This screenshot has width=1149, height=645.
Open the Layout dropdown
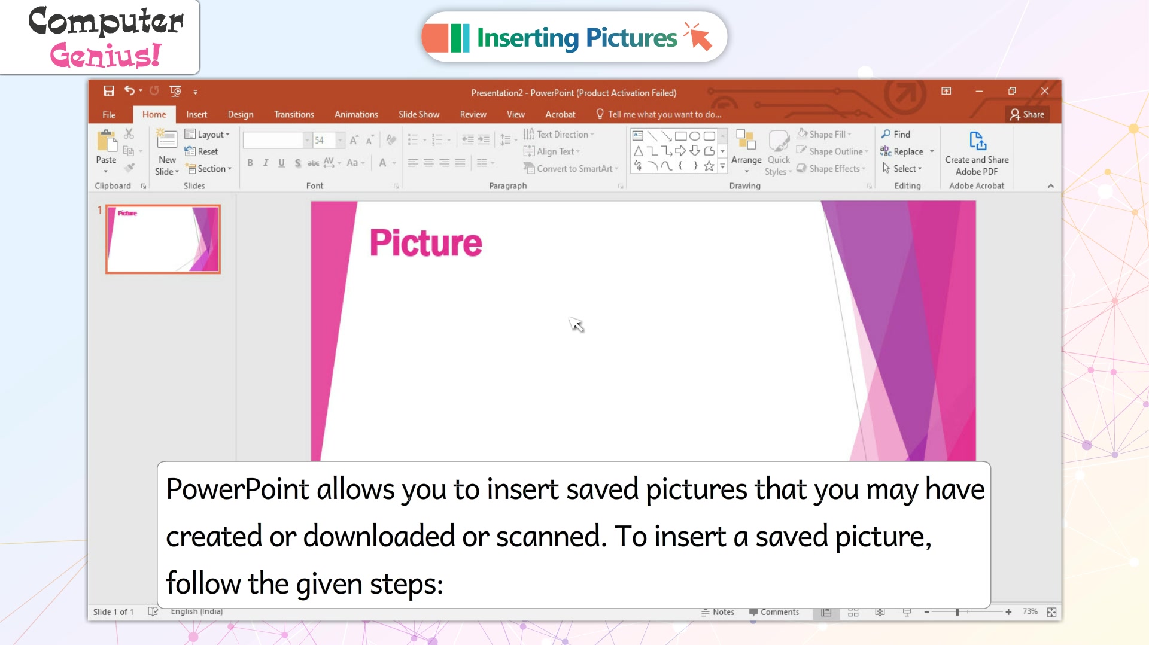207,135
